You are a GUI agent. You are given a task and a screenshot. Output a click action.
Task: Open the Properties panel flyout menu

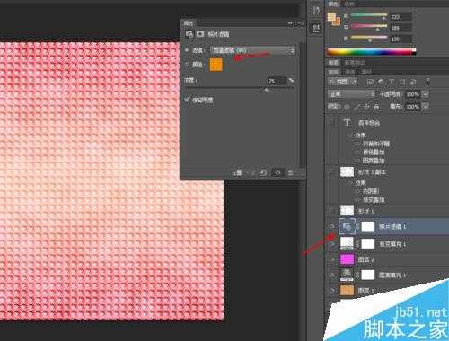tap(300, 23)
